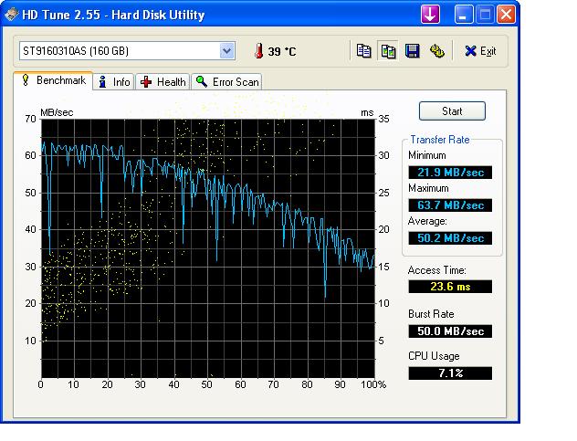Click the Transfer Rate group label
577x441 pixels.
pos(440,140)
